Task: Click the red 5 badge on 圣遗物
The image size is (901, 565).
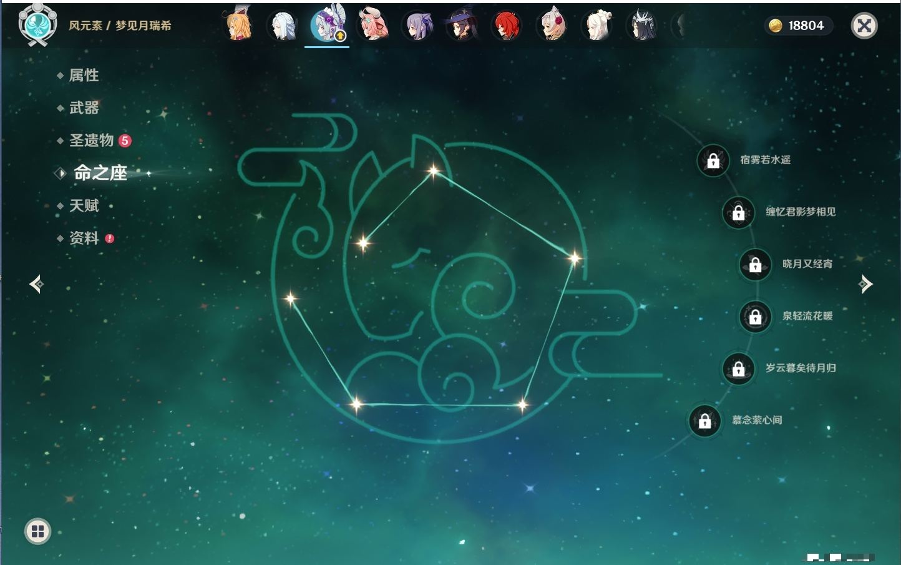Action: [x=125, y=140]
